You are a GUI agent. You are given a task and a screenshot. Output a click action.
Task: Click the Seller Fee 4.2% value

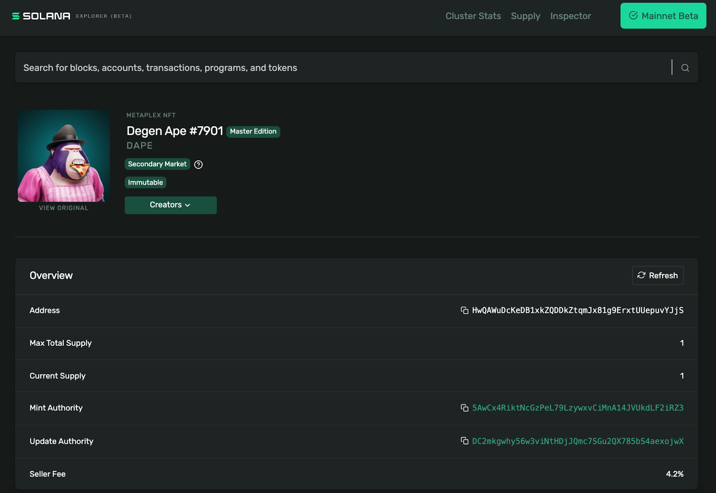click(x=674, y=474)
